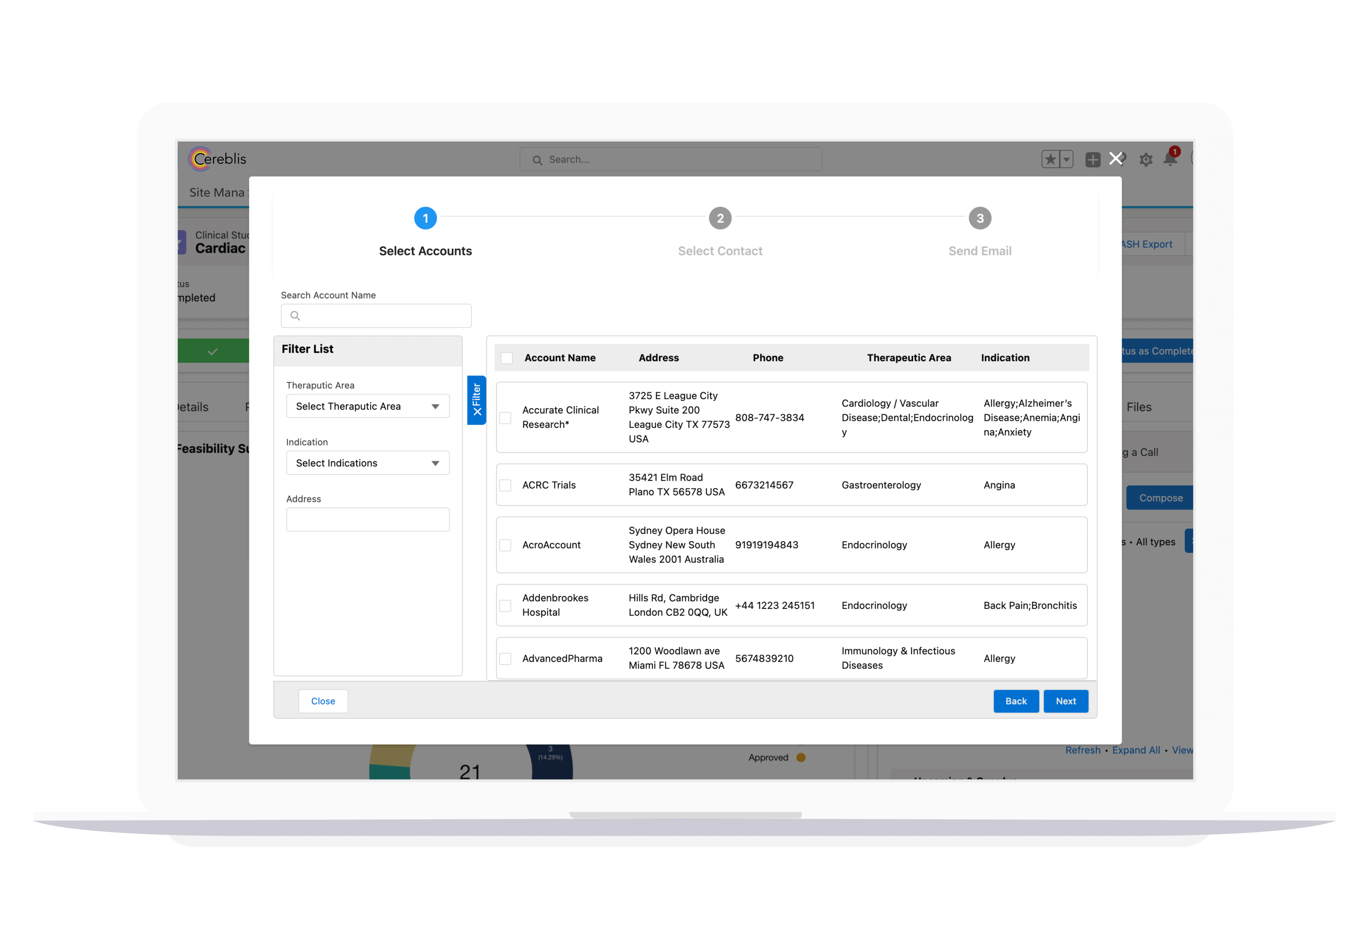Screen dimensions: 1369x948
Task: Click the Filter List heading
Action: point(307,349)
